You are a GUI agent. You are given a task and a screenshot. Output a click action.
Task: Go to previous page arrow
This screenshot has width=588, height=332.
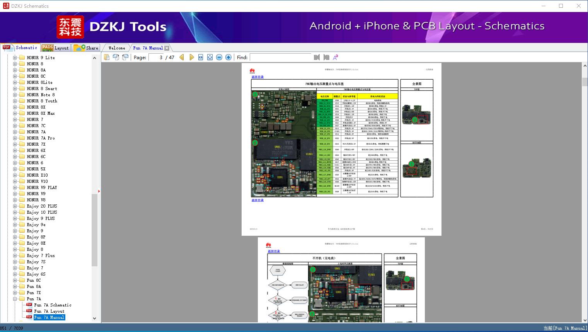click(x=182, y=57)
